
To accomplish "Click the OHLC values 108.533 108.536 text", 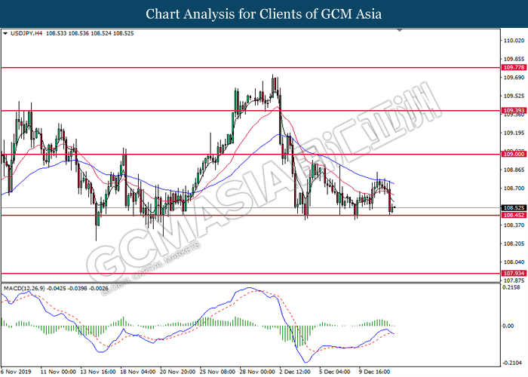I will click(x=67, y=33).
